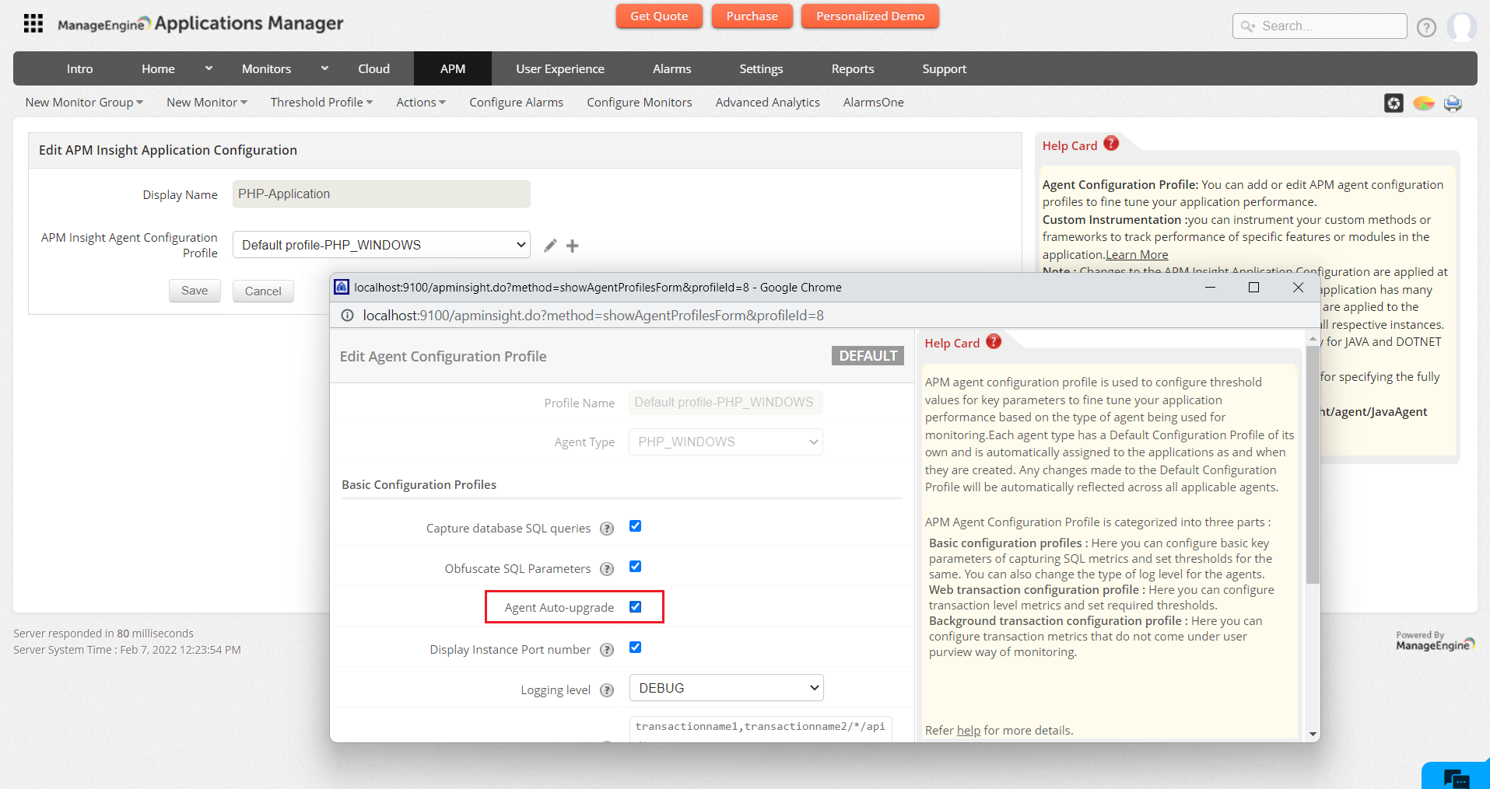Image resolution: width=1490 pixels, height=789 pixels.
Task: Open the Support tab
Action: 945,68
